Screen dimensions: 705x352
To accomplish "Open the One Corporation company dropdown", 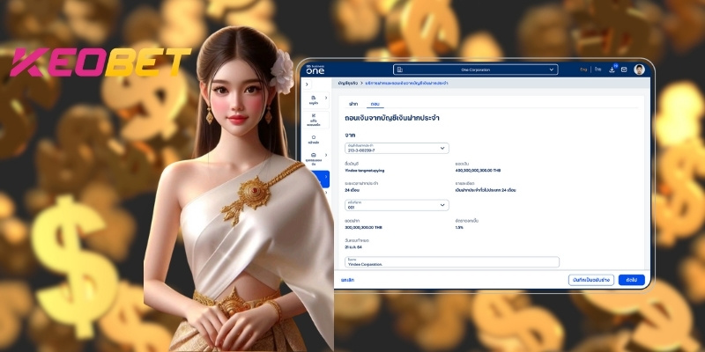I will (476, 69).
